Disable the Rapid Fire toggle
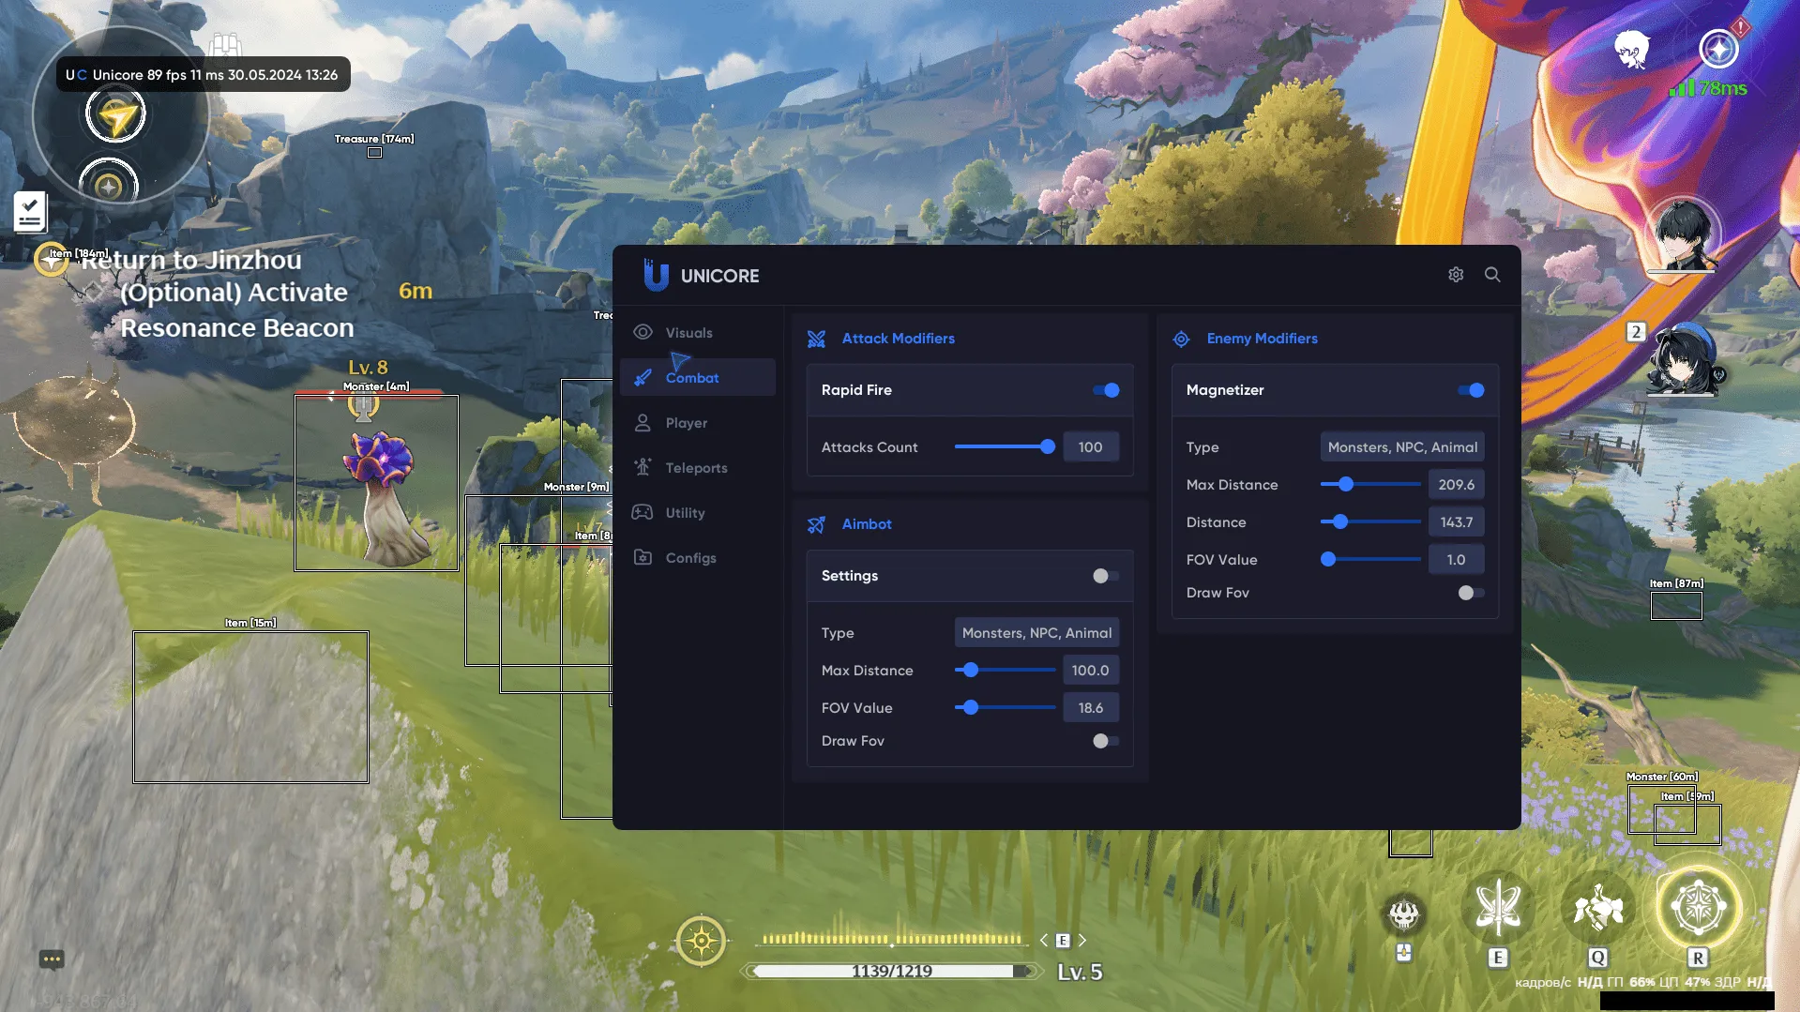 tap(1106, 390)
